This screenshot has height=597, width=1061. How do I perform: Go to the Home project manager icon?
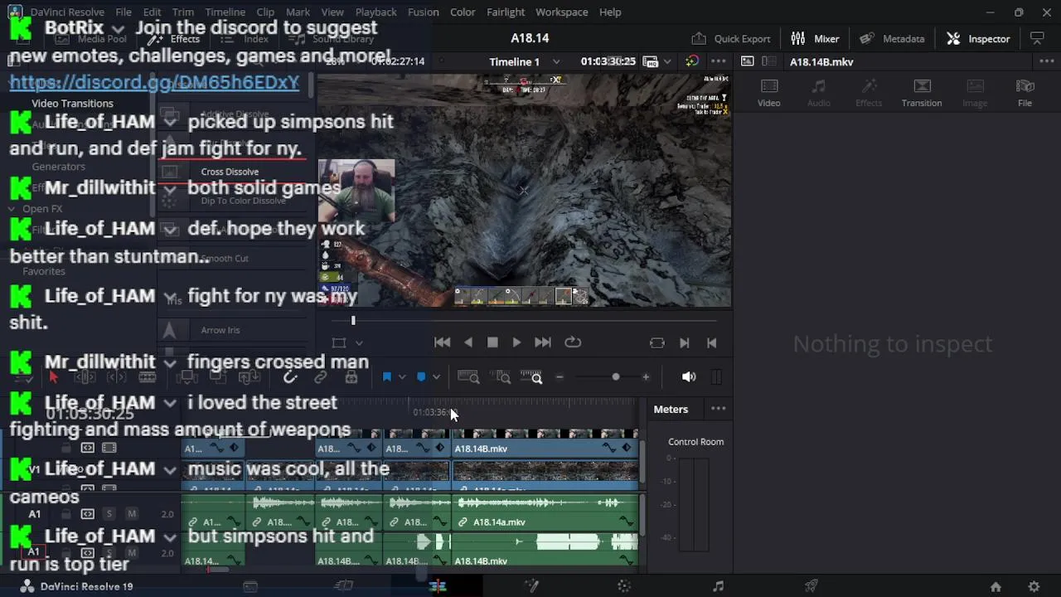tap(996, 586)
